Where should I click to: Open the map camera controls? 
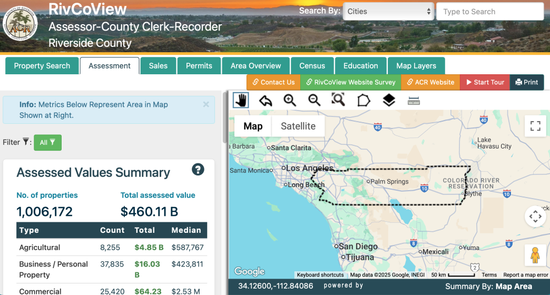535,217
